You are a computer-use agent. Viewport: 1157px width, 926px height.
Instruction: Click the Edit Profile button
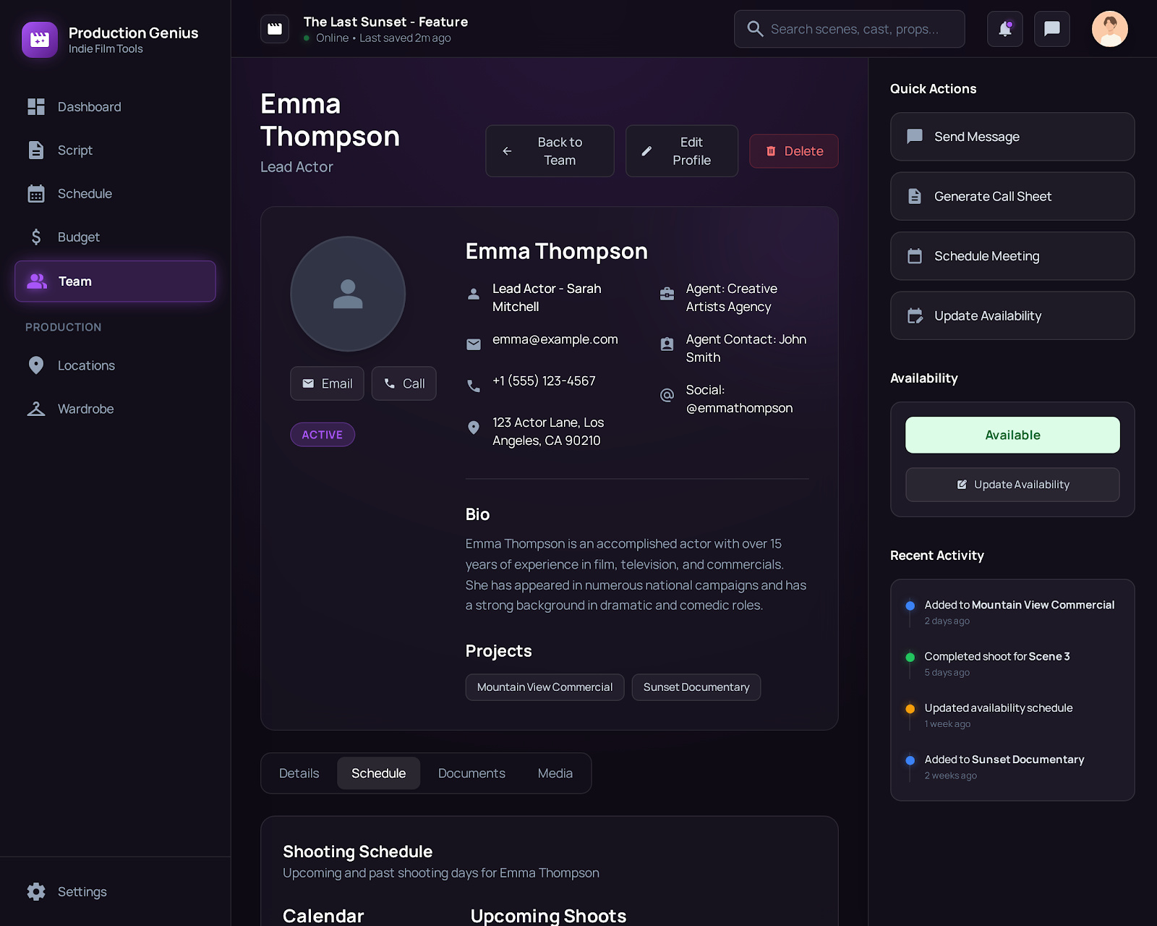click(680, 151)
